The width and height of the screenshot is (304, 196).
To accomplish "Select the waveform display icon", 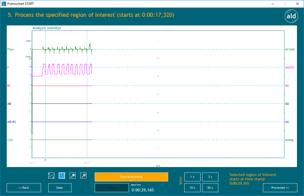I will point(62,176).
